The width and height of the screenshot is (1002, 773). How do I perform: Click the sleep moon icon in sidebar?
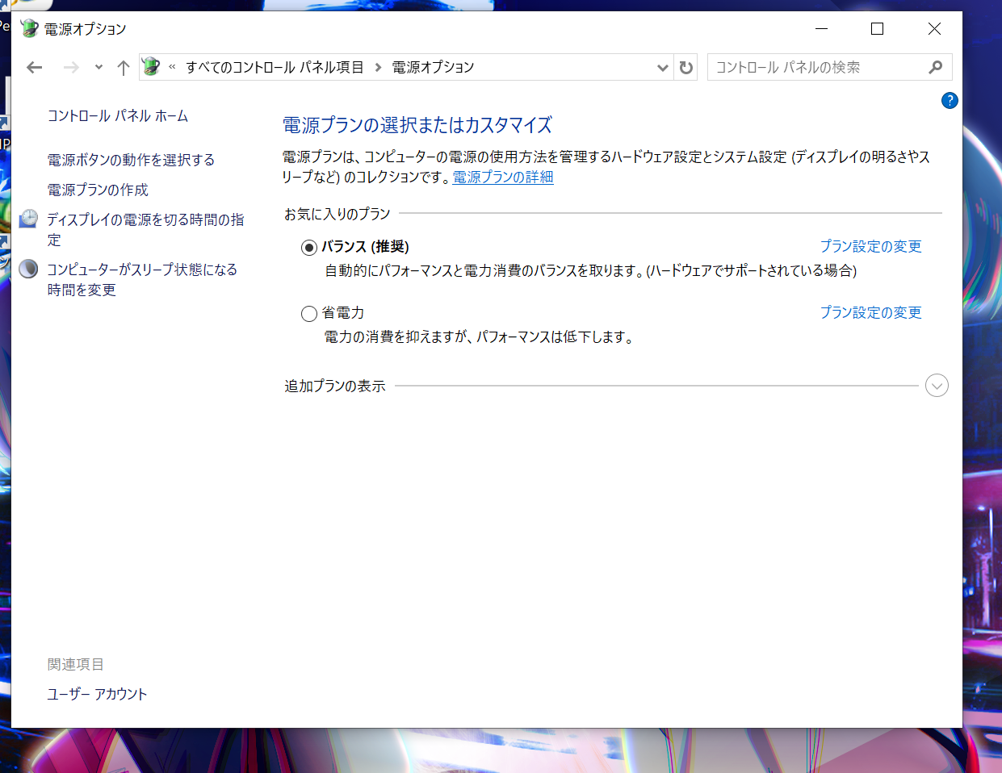(29, 269)
